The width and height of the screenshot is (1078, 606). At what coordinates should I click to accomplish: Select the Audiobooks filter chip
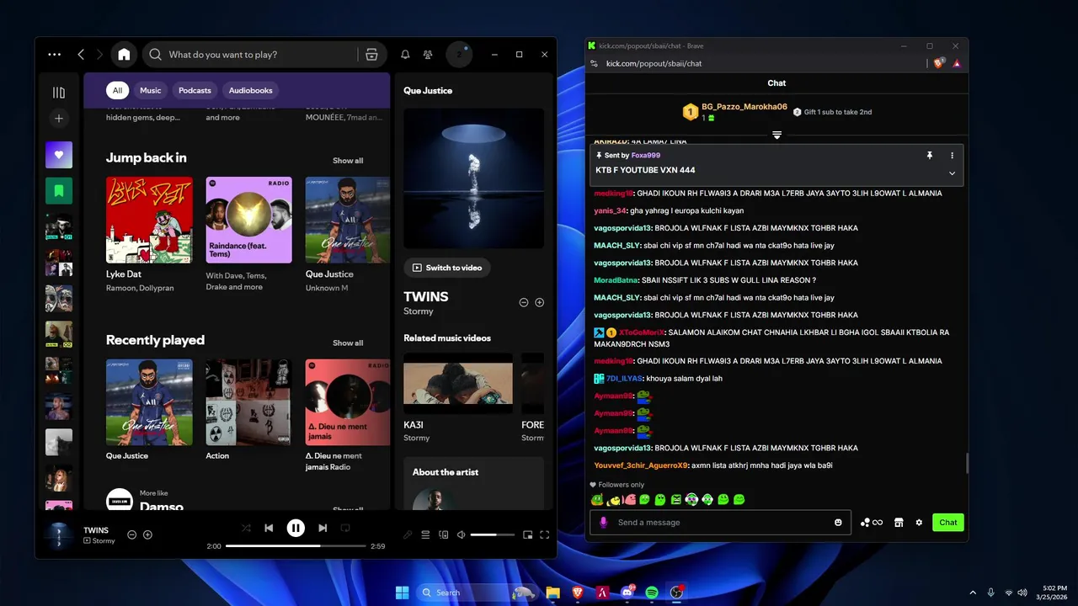tap(251, 90)
